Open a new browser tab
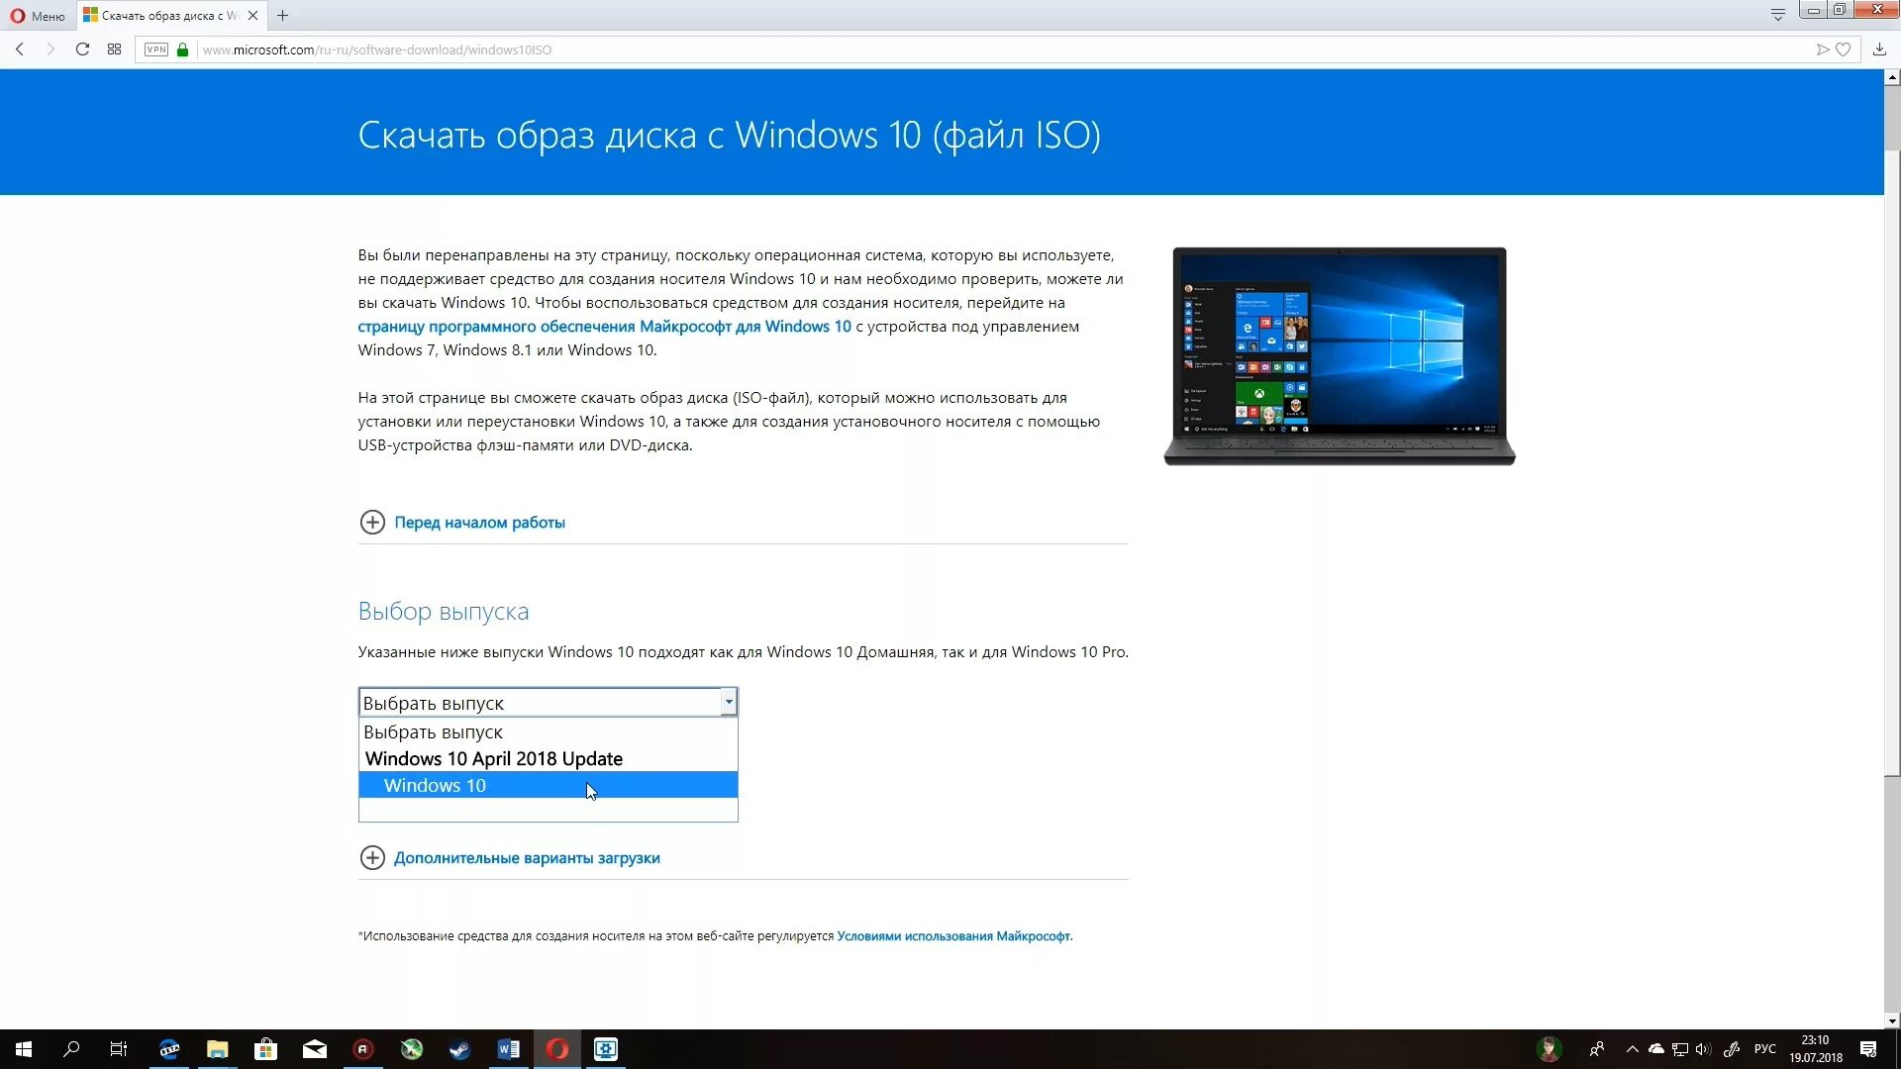The height and width of the screenshot is (1069, 1901). (x=282, y=15)
